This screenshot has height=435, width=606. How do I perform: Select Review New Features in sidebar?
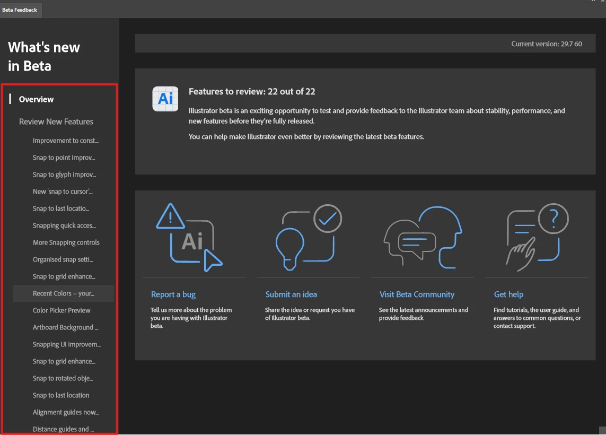point(56,121)
